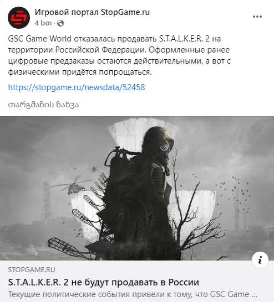Open the Игровой портал StopGame.ru page name
274x302 pixels.
tap(92, 12)
